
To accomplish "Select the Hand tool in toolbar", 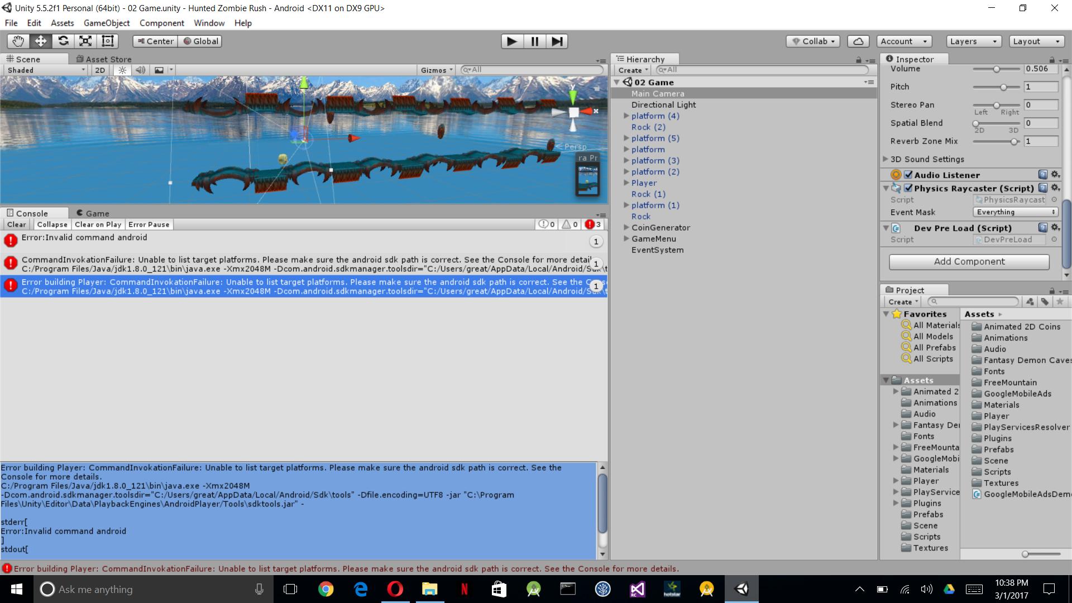I will click(x=18, y=41).
